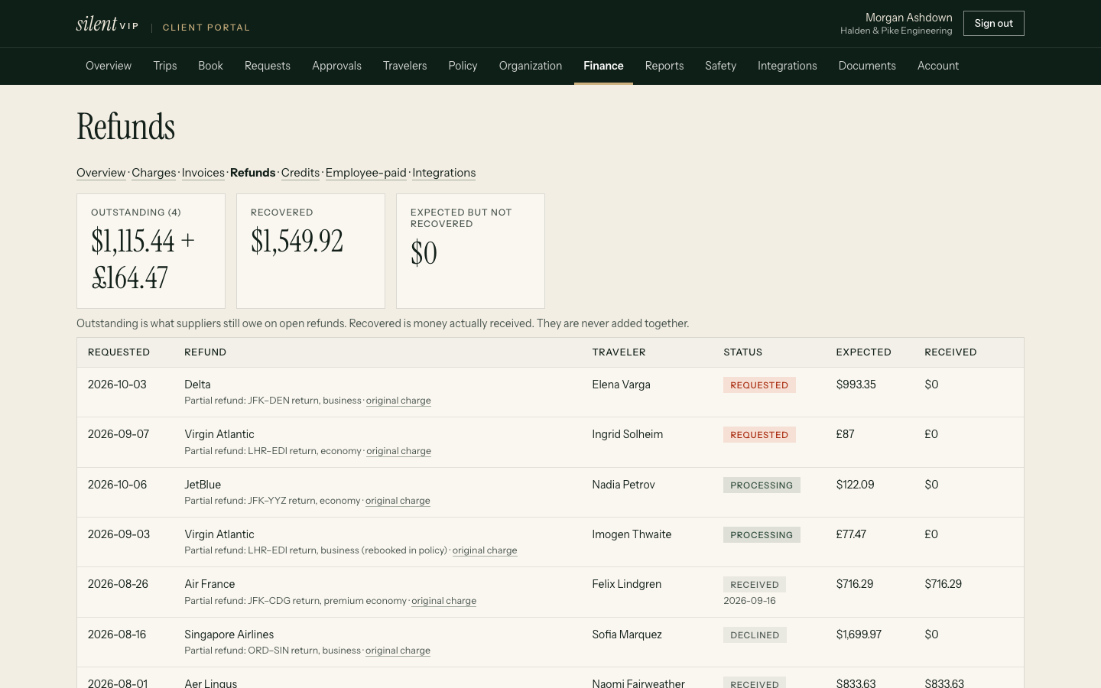Go to the Organization tab
The image size is (1101, 688).
click(x=531, y=66)
